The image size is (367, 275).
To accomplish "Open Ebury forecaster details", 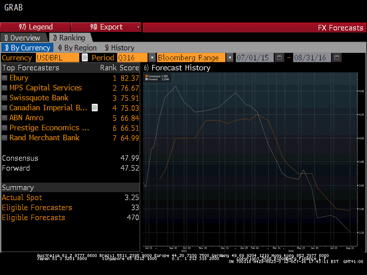I will [x=19, y=78].
